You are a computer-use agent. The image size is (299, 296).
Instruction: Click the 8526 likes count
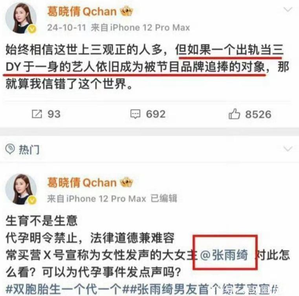pyautogui.click(x=258, y=114)
